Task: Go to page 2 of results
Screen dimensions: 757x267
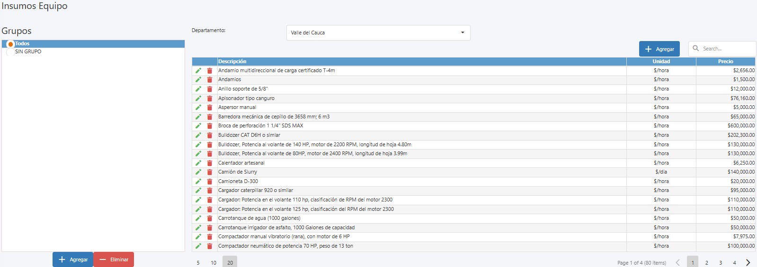Action: (707, 263)
